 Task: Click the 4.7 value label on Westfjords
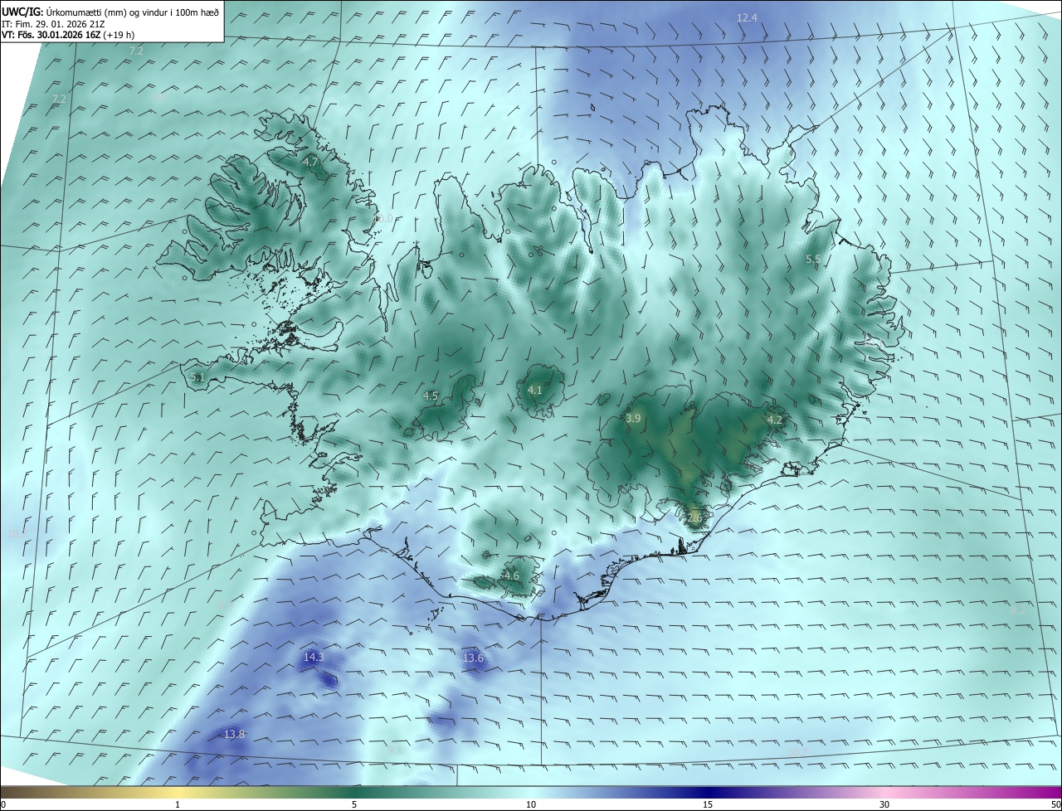(310, 163)
